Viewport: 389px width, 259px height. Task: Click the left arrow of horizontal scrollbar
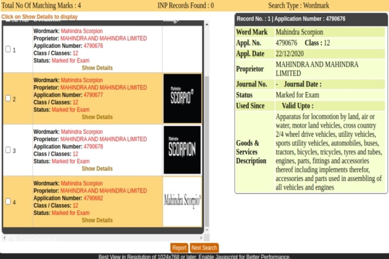point(5,238)
